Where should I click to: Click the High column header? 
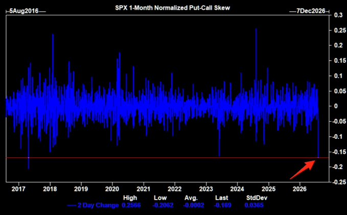(x=130, y=198)
